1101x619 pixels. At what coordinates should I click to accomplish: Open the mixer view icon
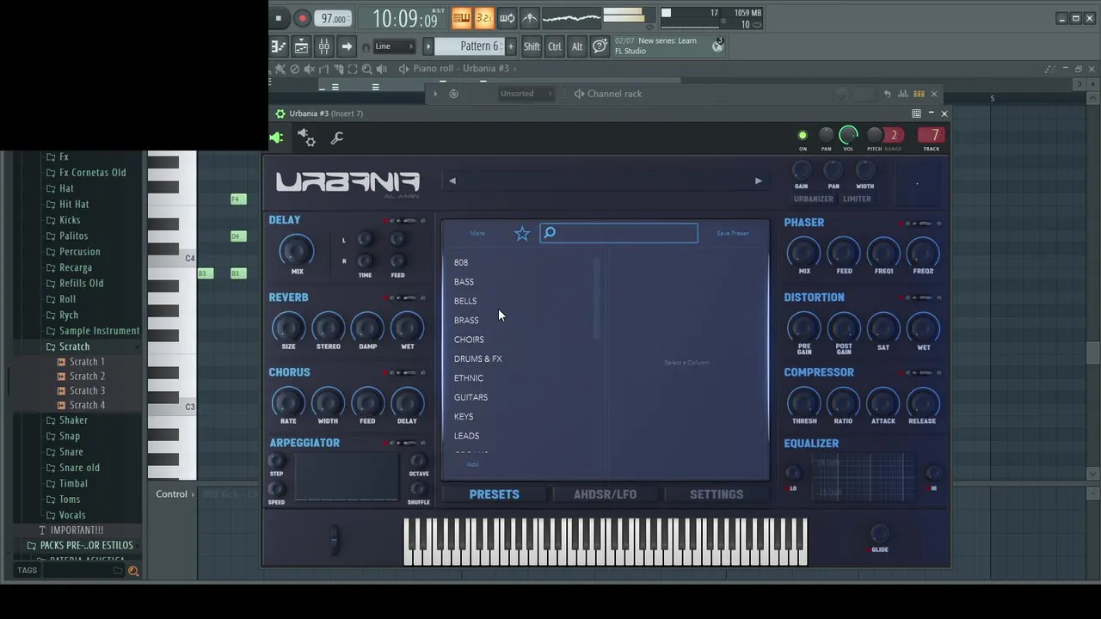[324, 46]
